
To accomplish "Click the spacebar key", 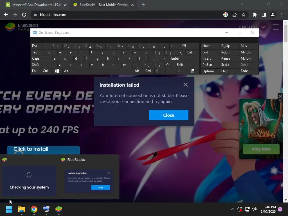I will pyautogui.click(x=103, y=71).
